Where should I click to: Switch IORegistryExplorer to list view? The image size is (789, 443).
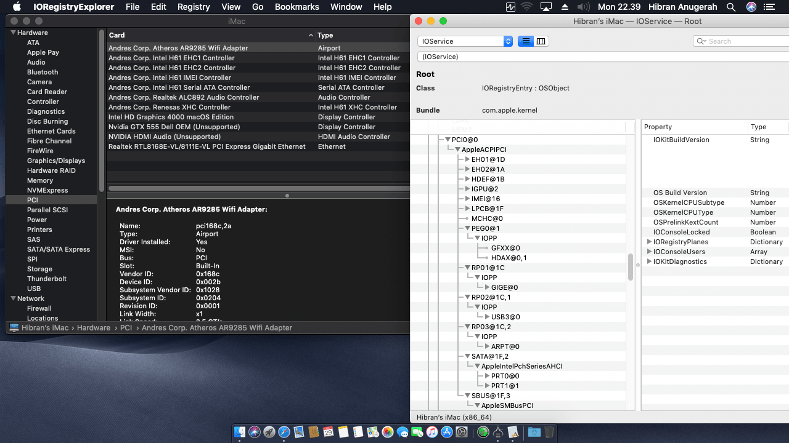525,41
